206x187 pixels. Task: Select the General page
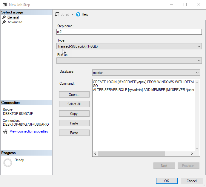point(13,17)
